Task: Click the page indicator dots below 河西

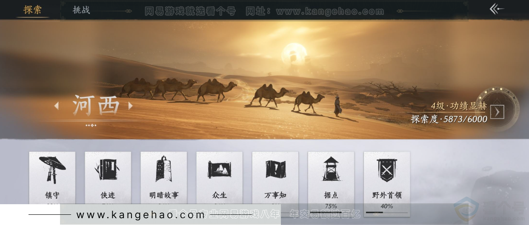Action: [91, 125]
